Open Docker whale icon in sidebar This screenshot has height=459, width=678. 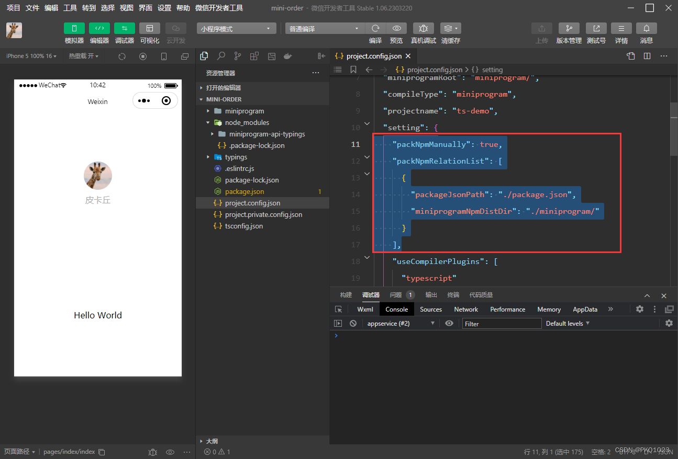coord(287,56)
